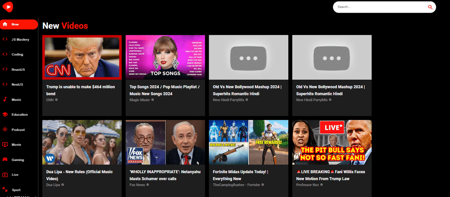Select the ReactJS category label
This screenshot has height=197, width=450.
coord(18,69)
